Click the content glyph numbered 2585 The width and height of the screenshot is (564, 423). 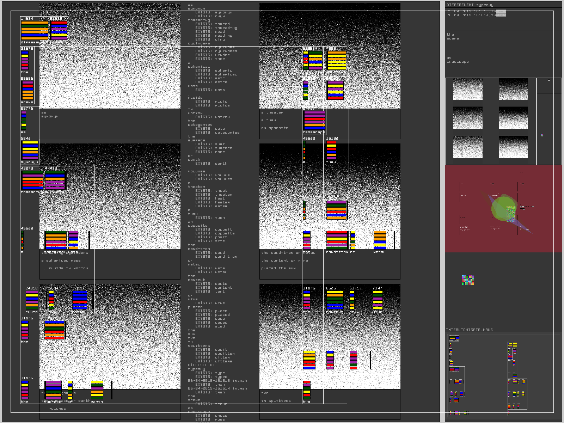pyautogui.click(x=335, y=300)
